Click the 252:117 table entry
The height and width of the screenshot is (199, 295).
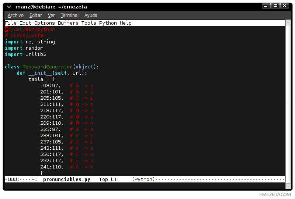pyautogui.click(x=52, y=161)
